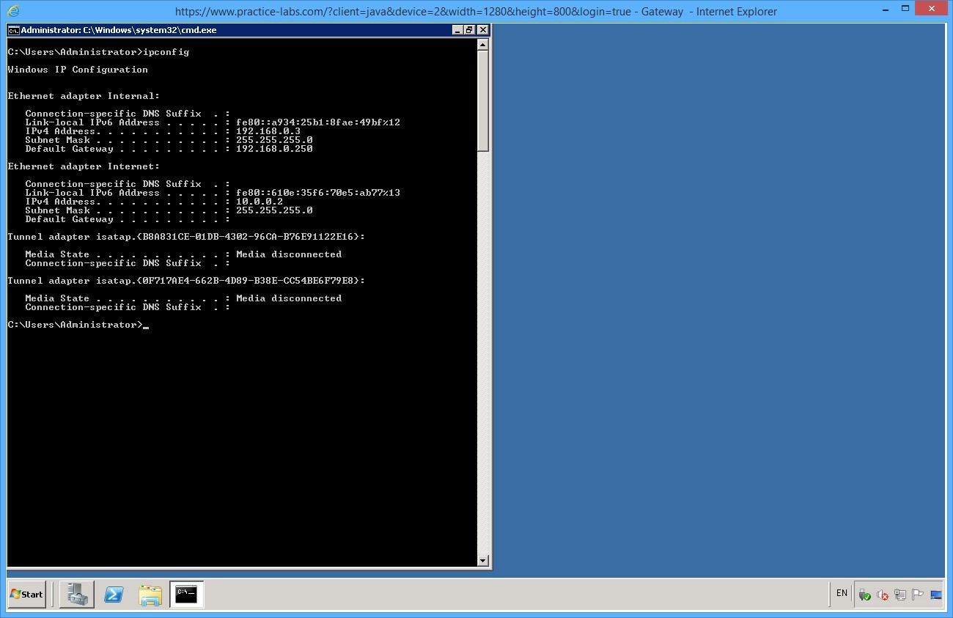Screen dimensions: 953x618
Task: Click the remote desktop tray icon
Action: pyautogui.click(x=936, y=595)
